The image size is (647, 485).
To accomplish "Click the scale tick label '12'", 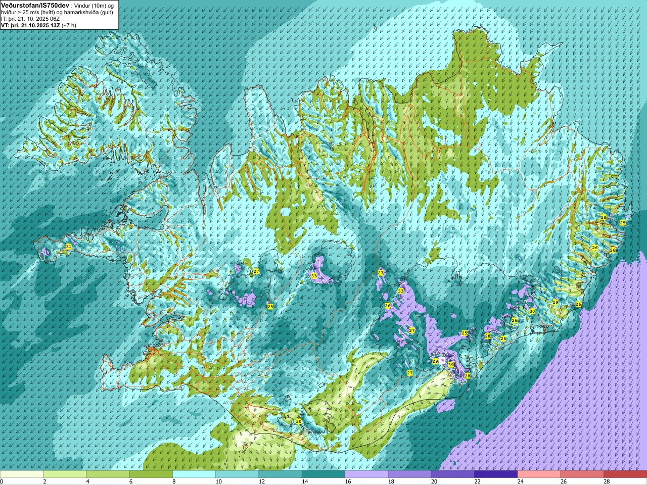I will click(x=261, y=481).
